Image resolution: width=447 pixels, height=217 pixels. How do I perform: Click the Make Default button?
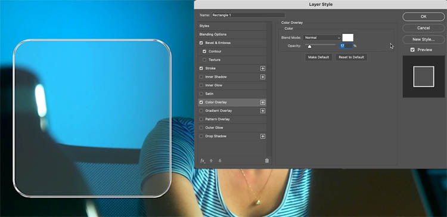318,57
